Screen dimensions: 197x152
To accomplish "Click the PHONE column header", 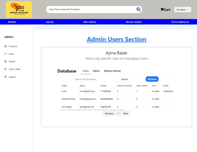I will click(x=104, y=86).
